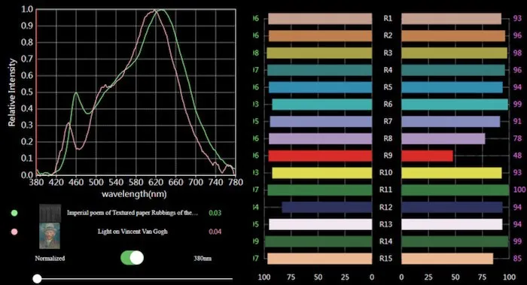
Task: Click the R15 label
Action: [x=385, y=258]
